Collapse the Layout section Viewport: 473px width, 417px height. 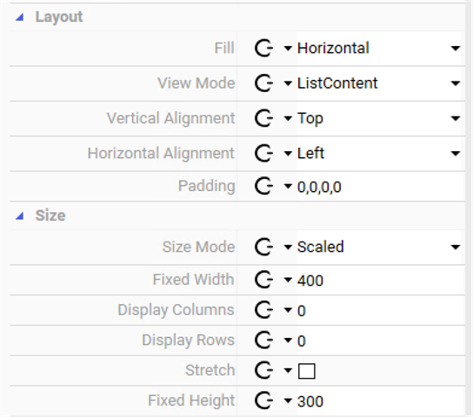click(x=20, y=17)
